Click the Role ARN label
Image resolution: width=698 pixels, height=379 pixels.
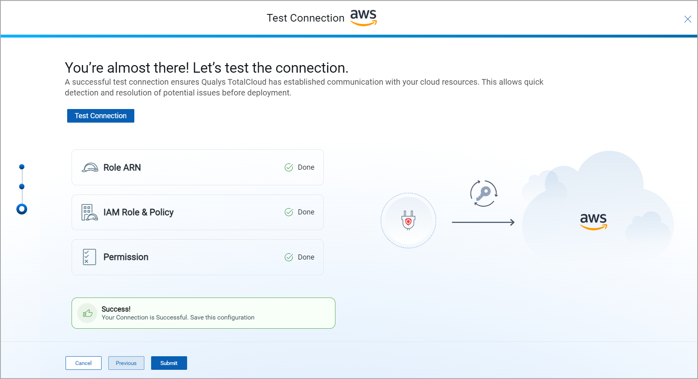point(122,167)
